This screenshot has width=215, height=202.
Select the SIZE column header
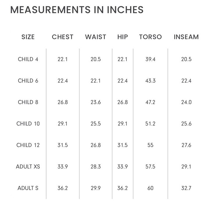click(28, 37)
